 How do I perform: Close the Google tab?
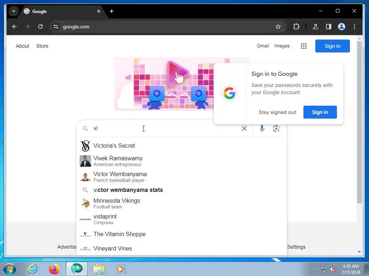click(x=99, y=11)
